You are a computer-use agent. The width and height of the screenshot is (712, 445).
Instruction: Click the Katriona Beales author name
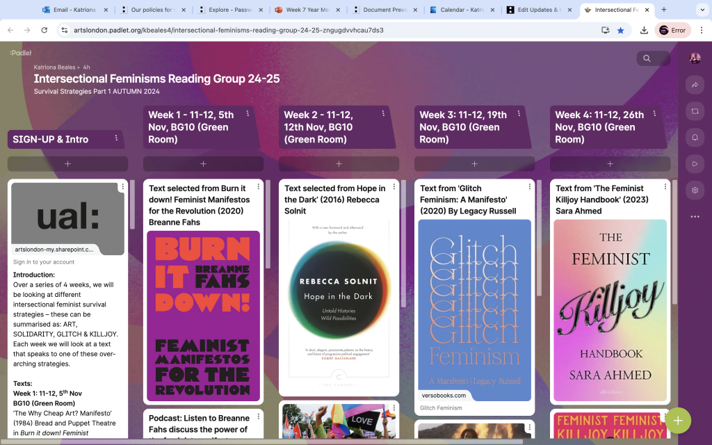(54, 67)
